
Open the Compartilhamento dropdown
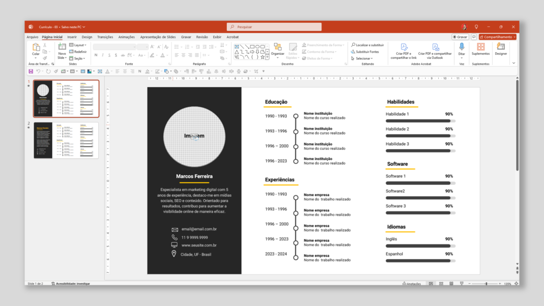click(x=498, y=37)
